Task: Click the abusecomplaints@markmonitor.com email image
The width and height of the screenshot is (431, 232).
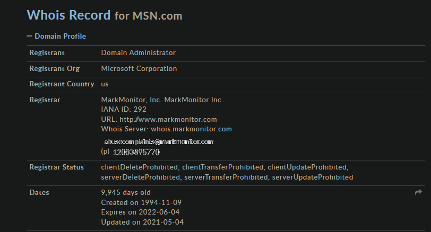Action: pos(159,142)
